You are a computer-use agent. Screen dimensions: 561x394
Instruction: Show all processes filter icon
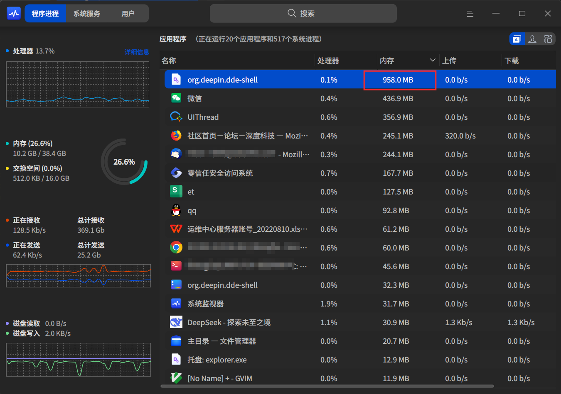[548, 39]
